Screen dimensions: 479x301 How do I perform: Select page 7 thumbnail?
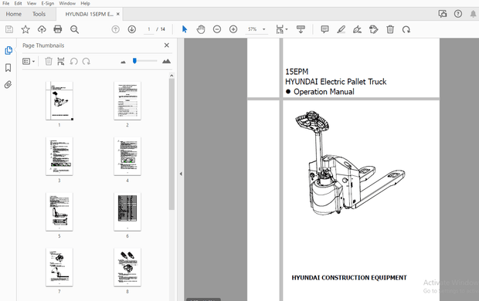59,267
